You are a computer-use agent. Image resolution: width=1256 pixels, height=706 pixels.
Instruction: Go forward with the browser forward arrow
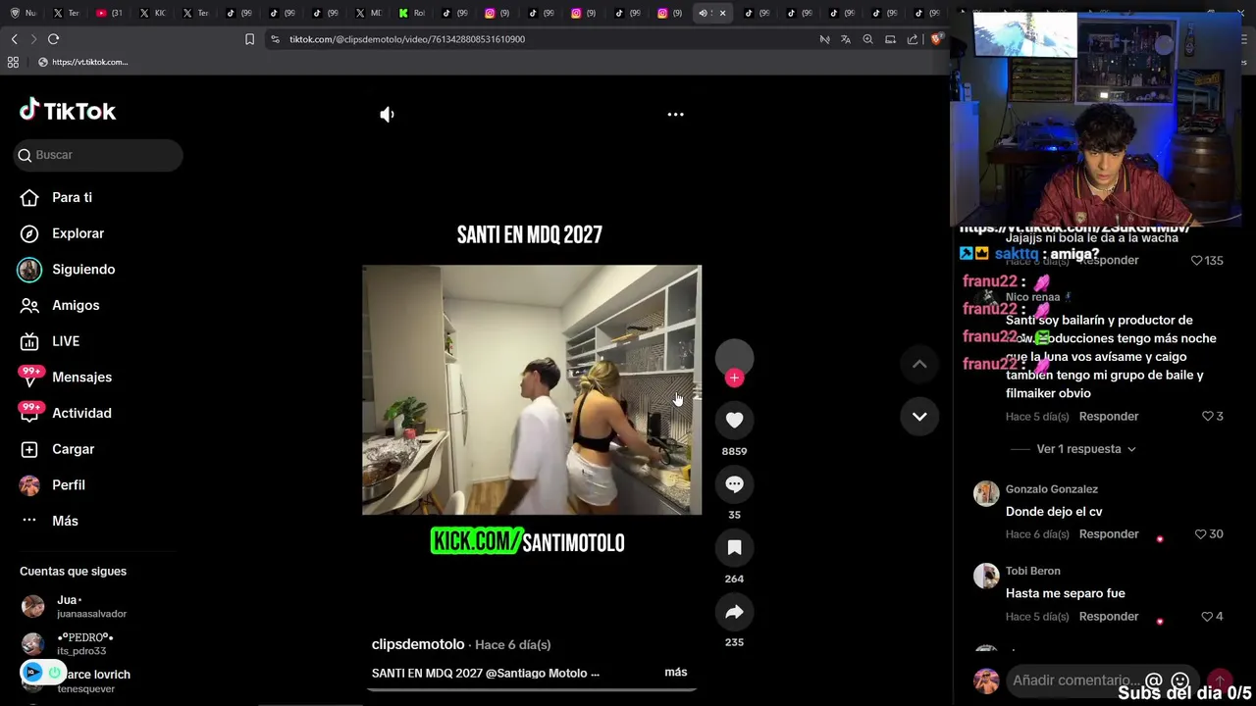pos(33,39)
